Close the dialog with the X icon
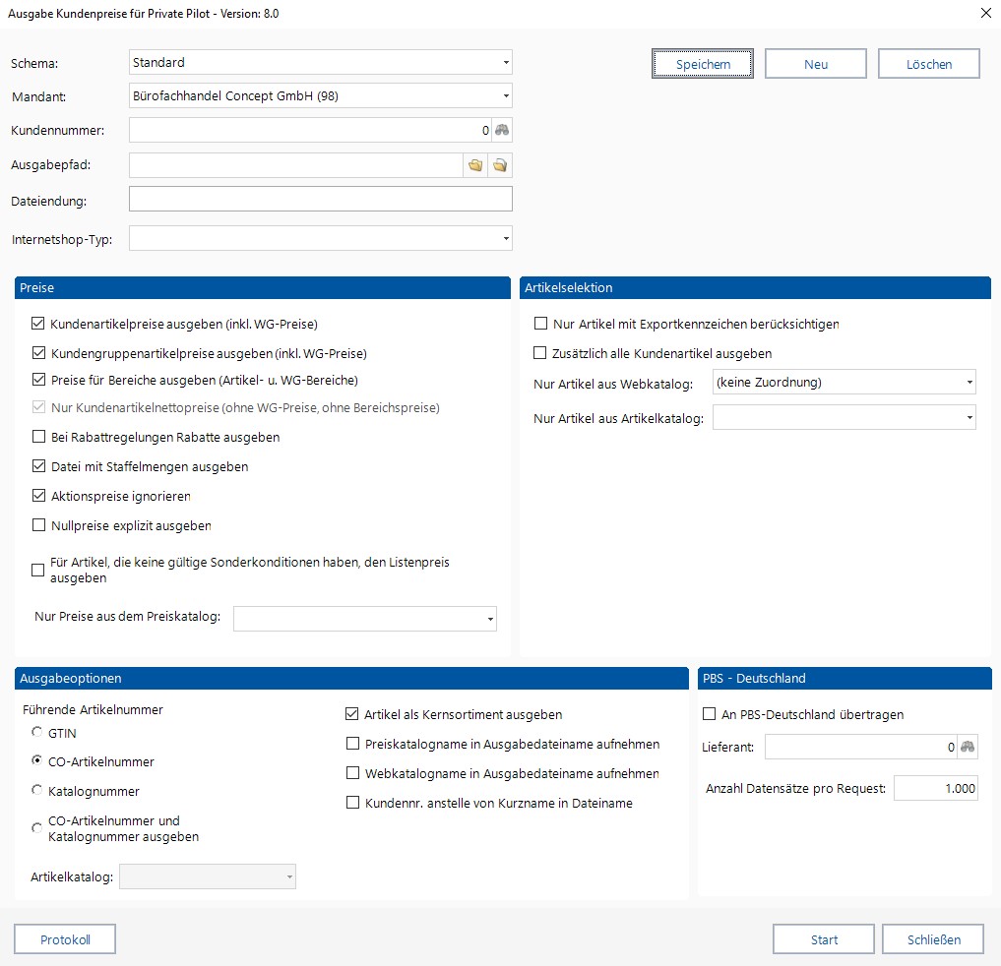 [x=986, y=13]
